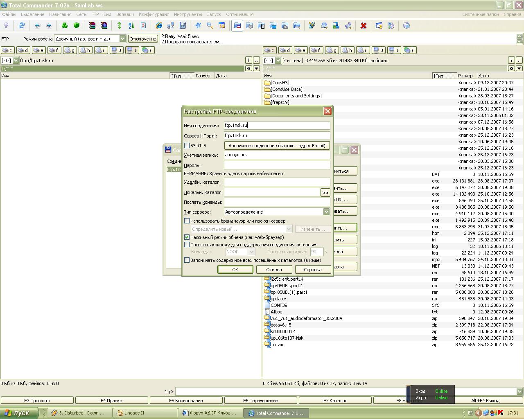524x419 pixels.
Task: Open the Инструменты menu
Action: (188, 14)
